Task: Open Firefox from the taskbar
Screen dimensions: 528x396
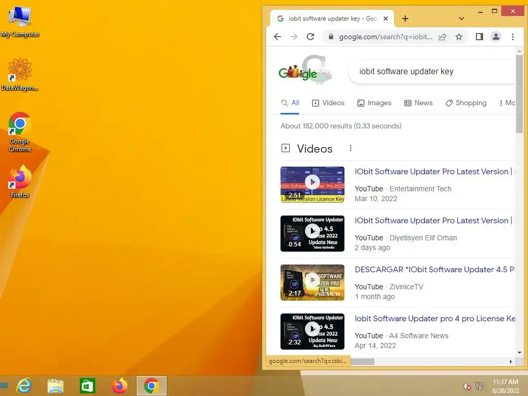Action: click(120, 386)
